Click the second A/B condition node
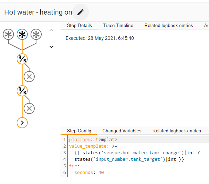The width and height of the screenshot is (209, 184). point(22,91)
